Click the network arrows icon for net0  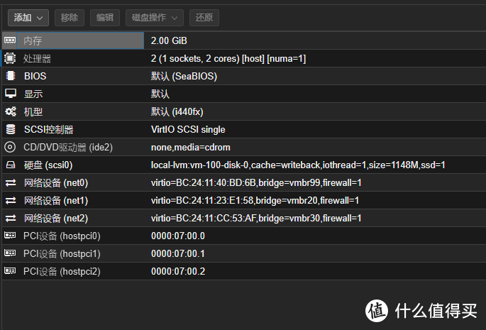[11, 182]
